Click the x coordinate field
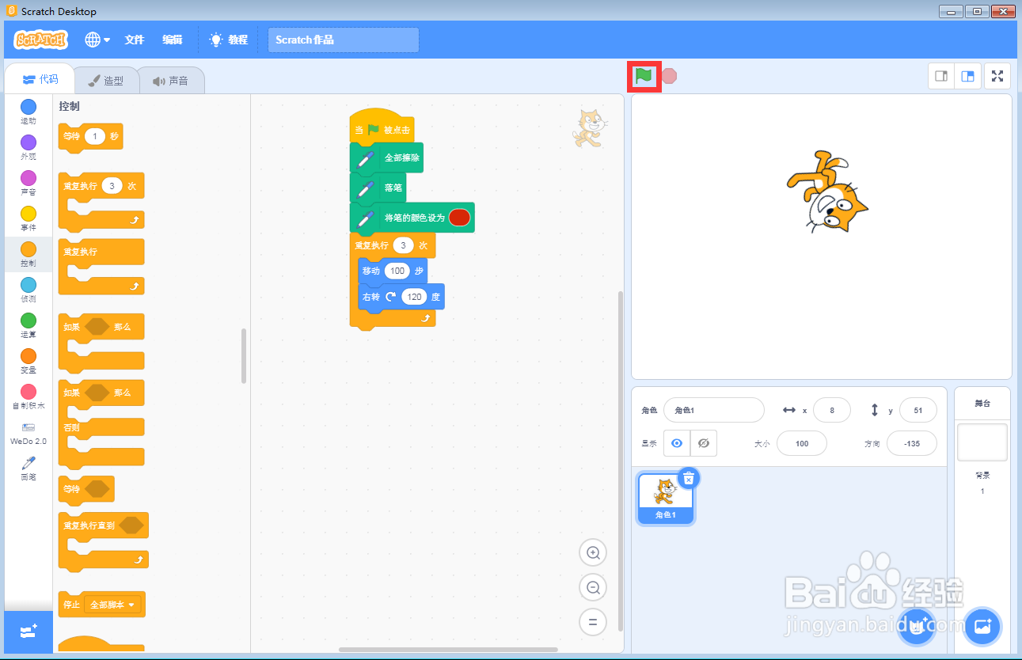The height and width of the screenshot is (660, 1022). 831,411
